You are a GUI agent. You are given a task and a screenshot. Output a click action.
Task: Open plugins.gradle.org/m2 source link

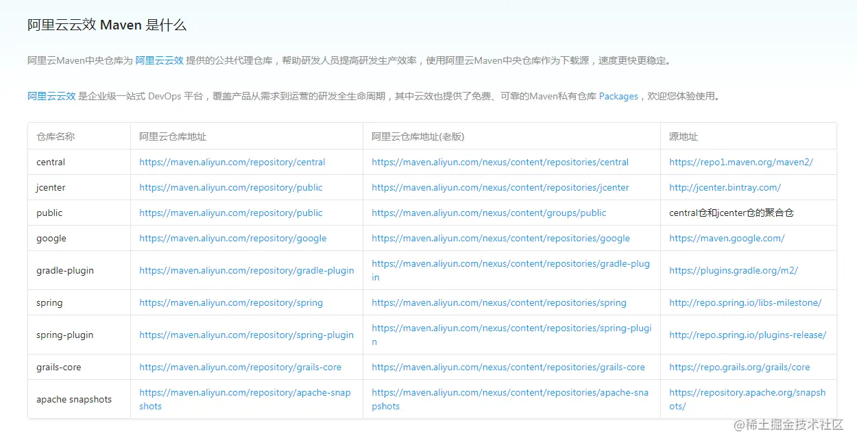734,271
